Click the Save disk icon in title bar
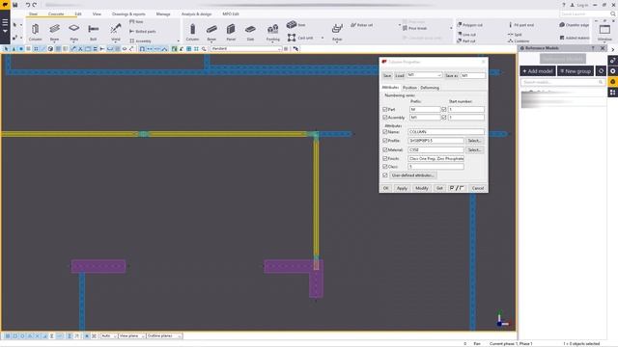 [x=15, y=5]
